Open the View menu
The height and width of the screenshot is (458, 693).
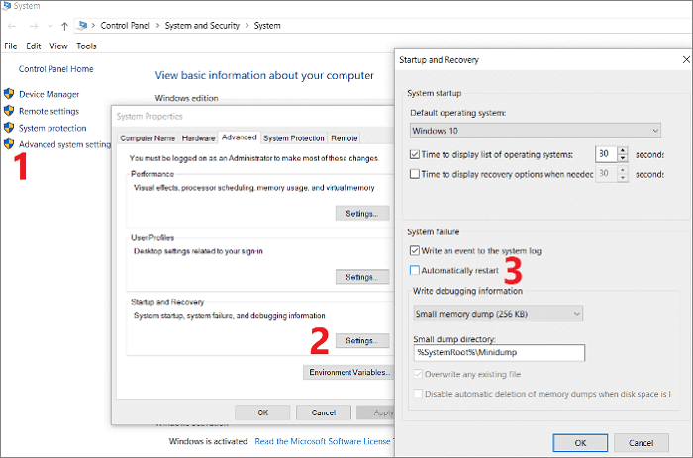(58, 46)
